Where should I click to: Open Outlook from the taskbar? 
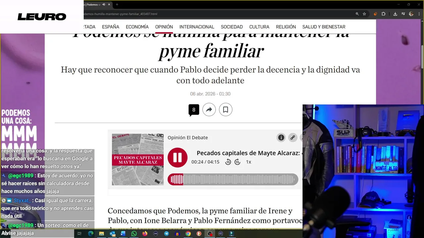click(x=112, y=233)
